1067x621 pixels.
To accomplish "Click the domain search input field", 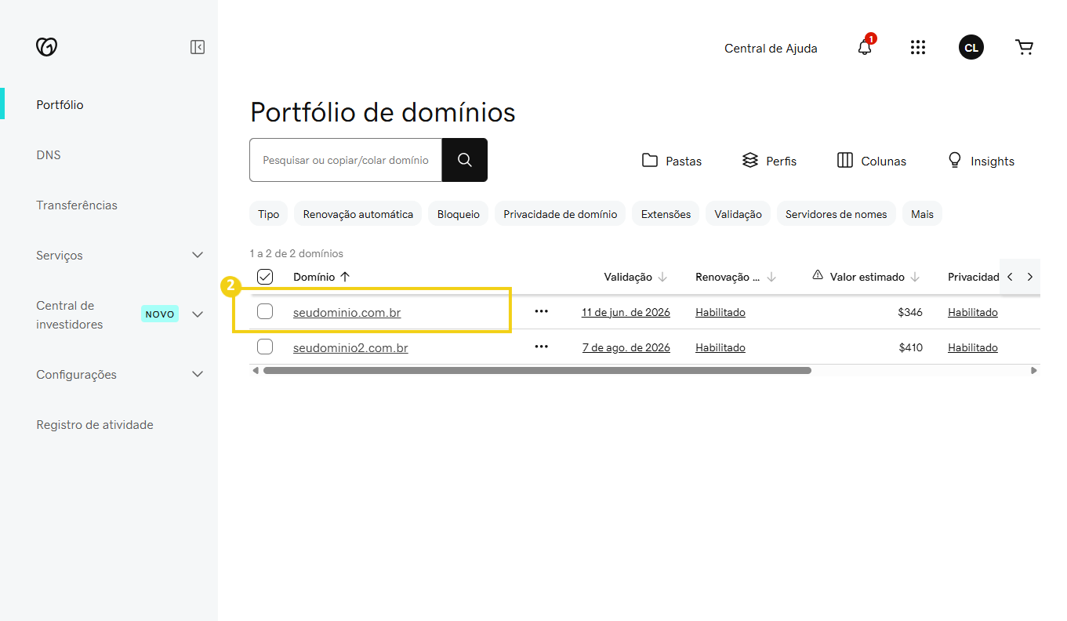I will pyautogui.click(x=346, y=160).
